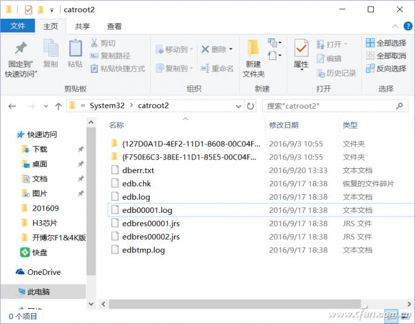415x324 pixels.
Task: Click Invert selection in ribbon
Action: 386,69
